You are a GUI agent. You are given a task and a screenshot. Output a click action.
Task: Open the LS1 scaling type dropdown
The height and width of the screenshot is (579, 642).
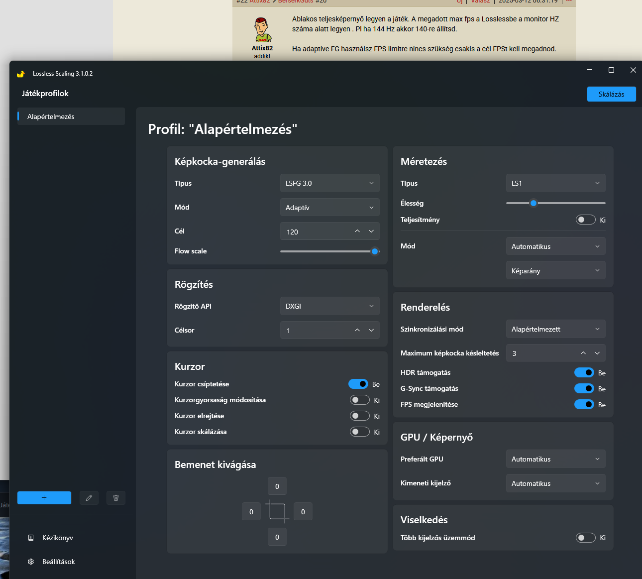[x=556, y=183]
